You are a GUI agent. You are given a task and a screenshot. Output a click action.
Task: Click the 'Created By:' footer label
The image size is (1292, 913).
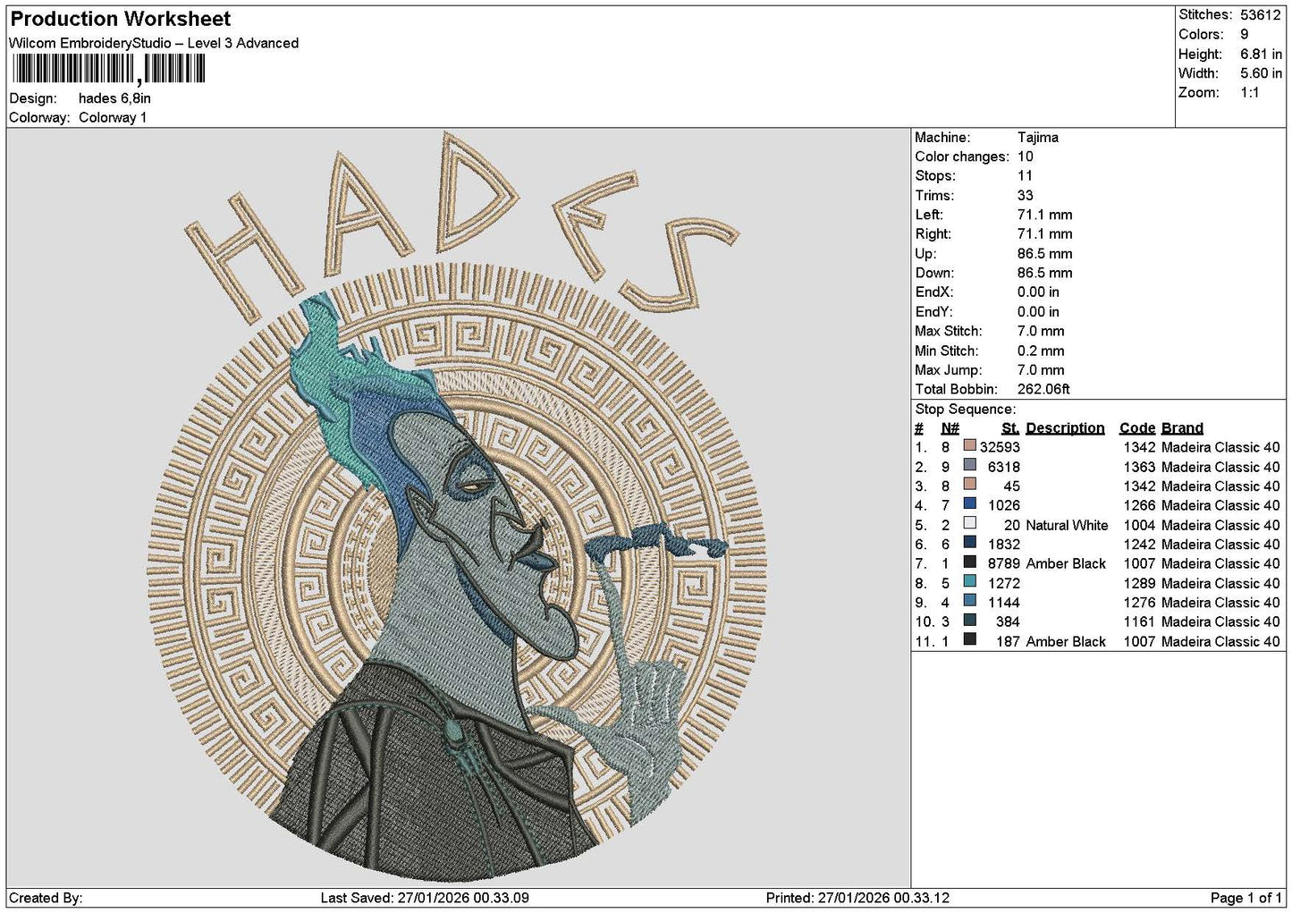pos(46,898)
